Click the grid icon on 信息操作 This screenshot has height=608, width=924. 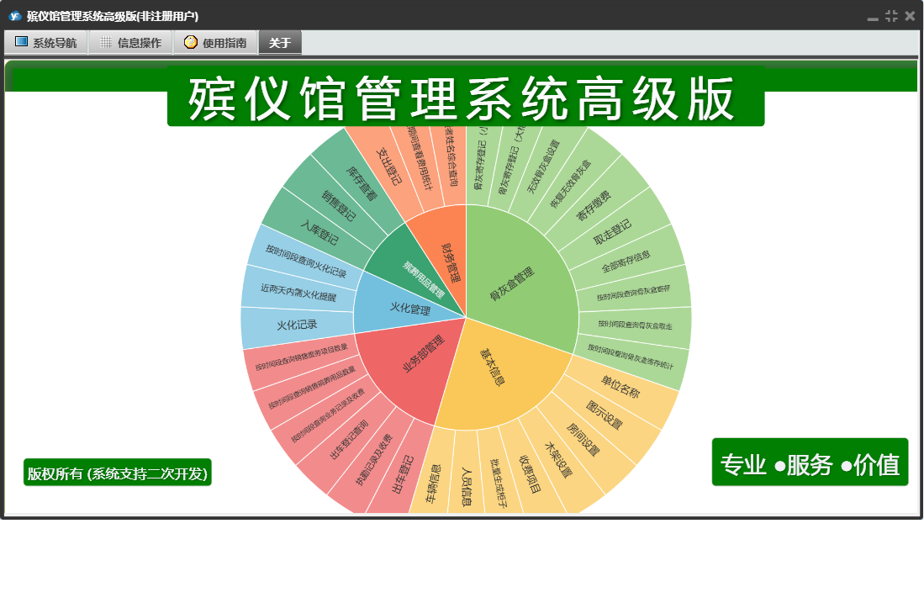(105, 42)
